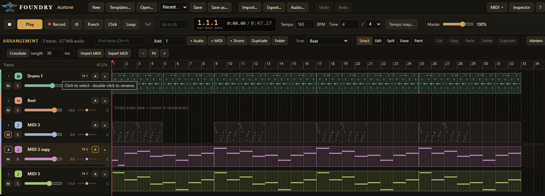Click the MIDI 3 track note icon

click(x=18, y=125)
